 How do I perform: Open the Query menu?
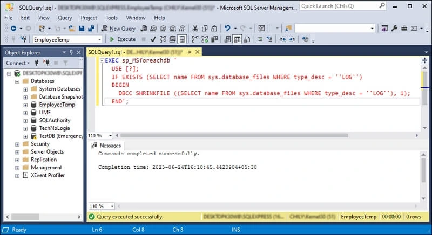[65, 18]
